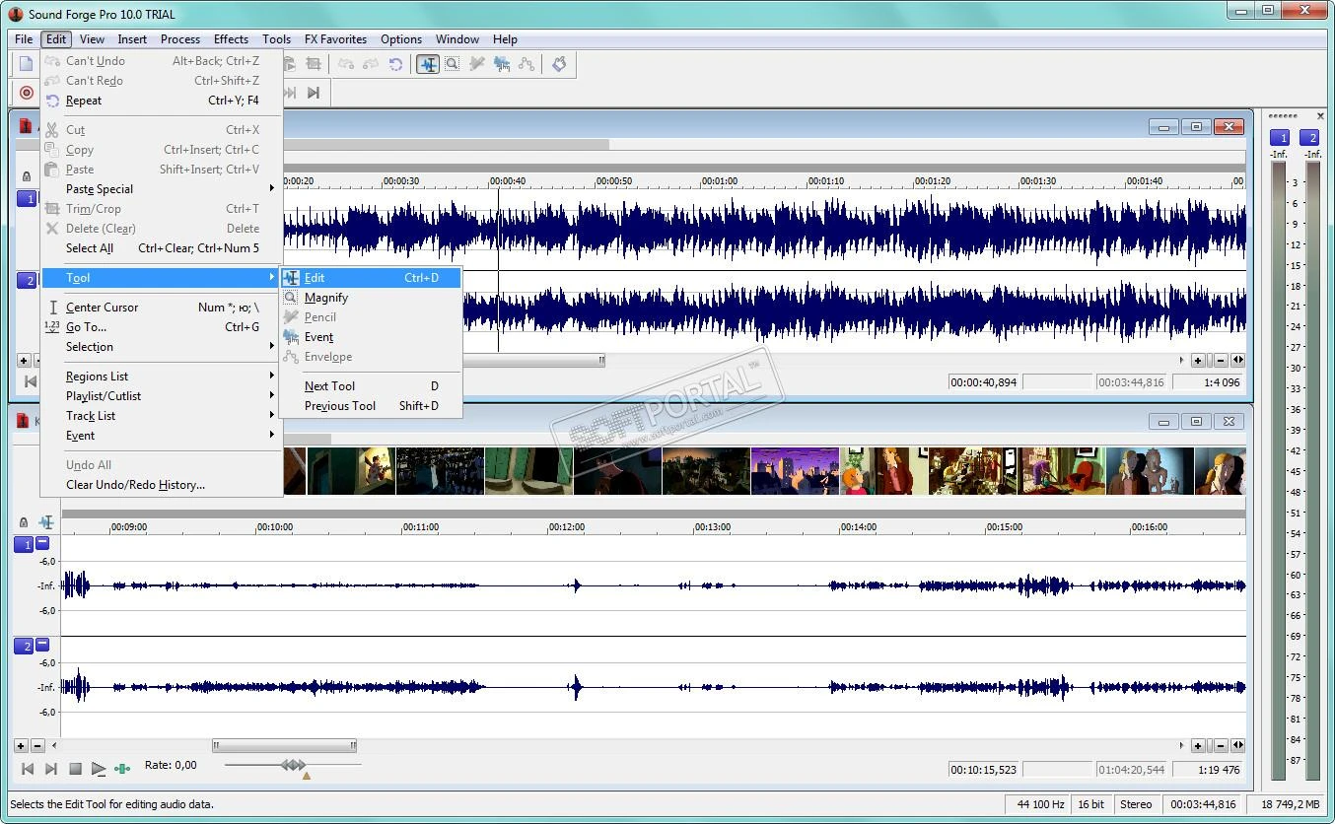Collapse channel 1 with minus in lower window
This screenshot has width=1335, height=824.
(x=42, y=543)
